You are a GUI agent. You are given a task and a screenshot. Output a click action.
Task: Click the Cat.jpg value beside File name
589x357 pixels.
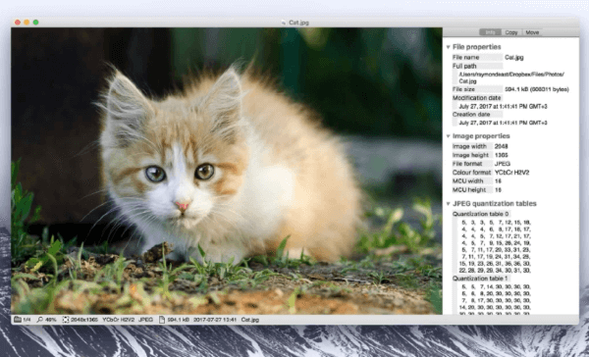click(x=514, y=58)
